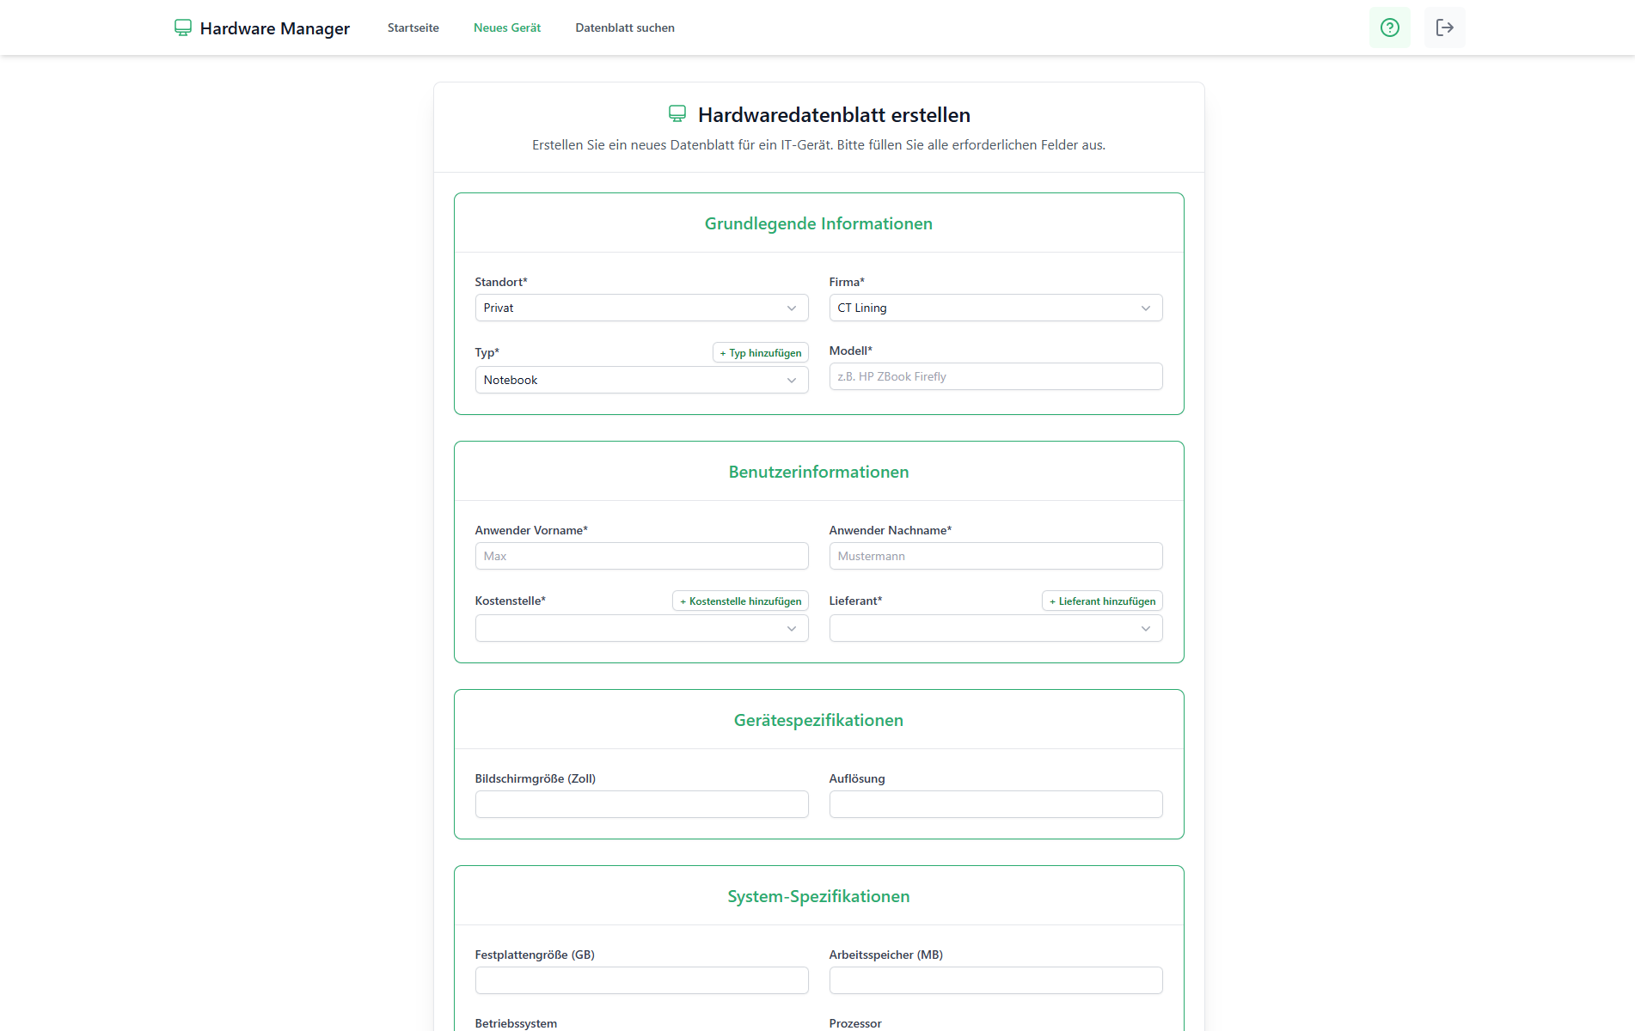1635x1031 pixels.
Task: Focus the Modell input field
Action: (995, 376)
